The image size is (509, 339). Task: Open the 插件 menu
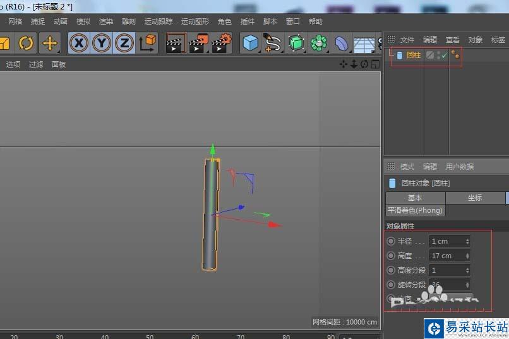click(248, 21)
